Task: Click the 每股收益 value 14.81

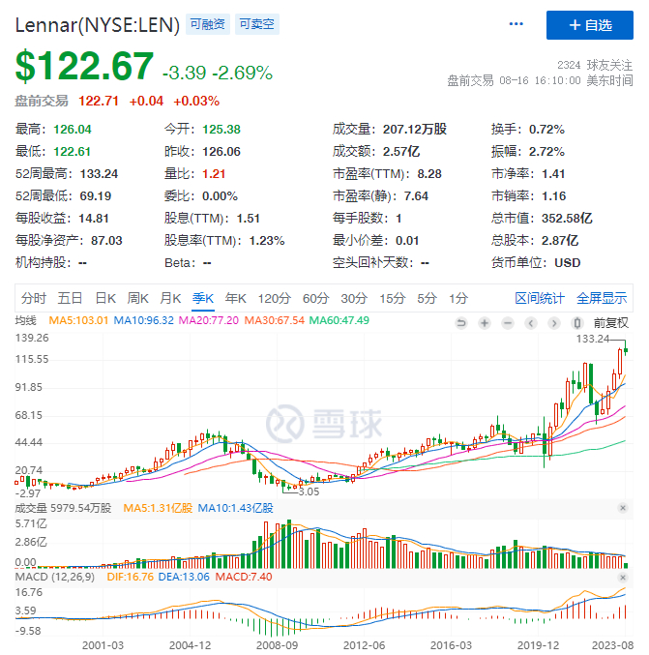Action: (x=95, y=219)
